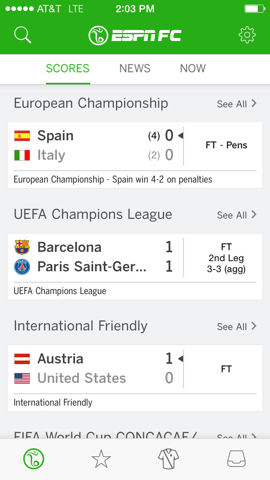Select the SCORES tab label

(67, 68)
